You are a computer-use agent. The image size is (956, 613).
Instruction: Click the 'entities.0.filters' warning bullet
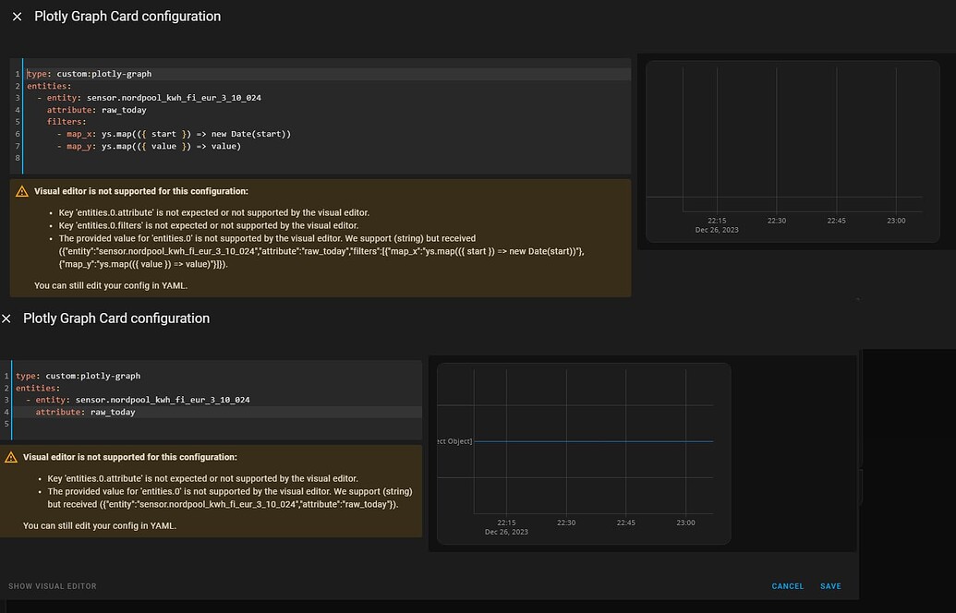pyautogui.click(x=209, y=225)
